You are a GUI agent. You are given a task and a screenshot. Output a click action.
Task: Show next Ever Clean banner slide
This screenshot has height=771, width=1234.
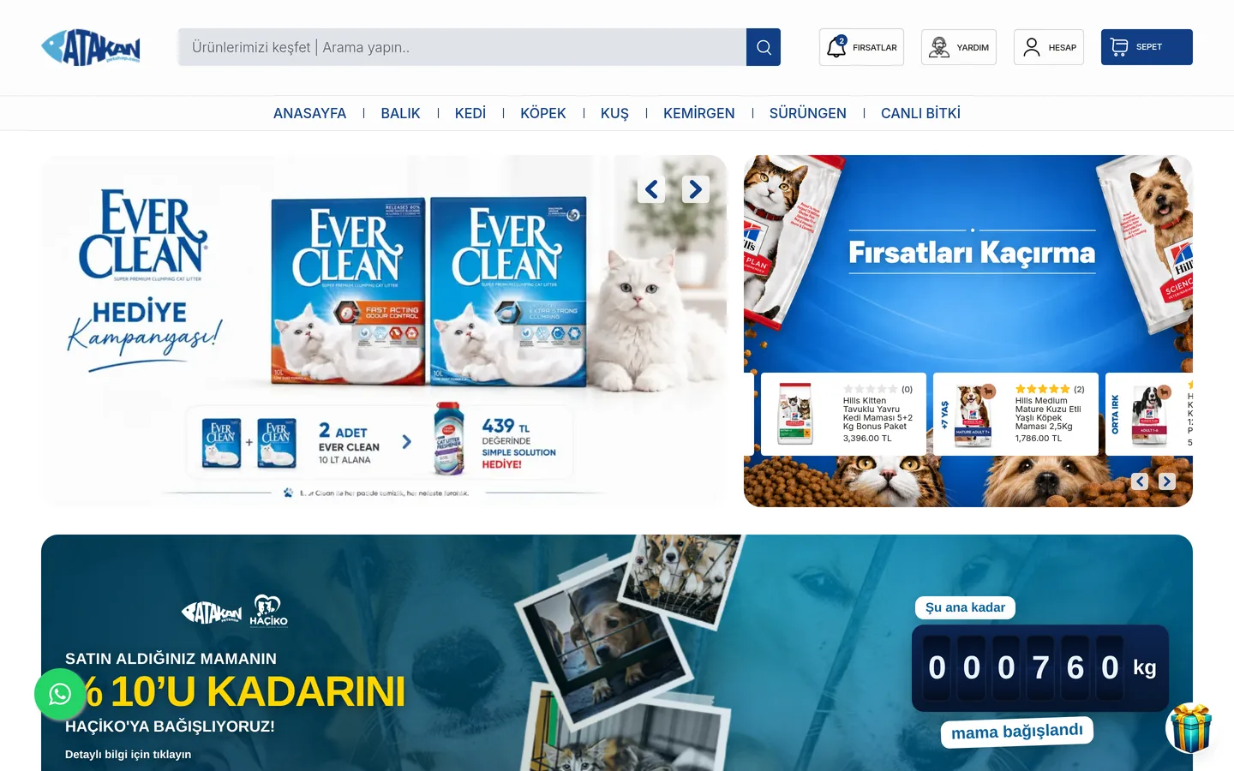coord(696,189)
